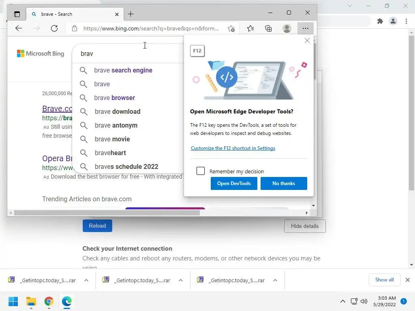415x311 pixels.
Task: Click the No thanks button
Action: pyautogui.click(x=284, y=183)
